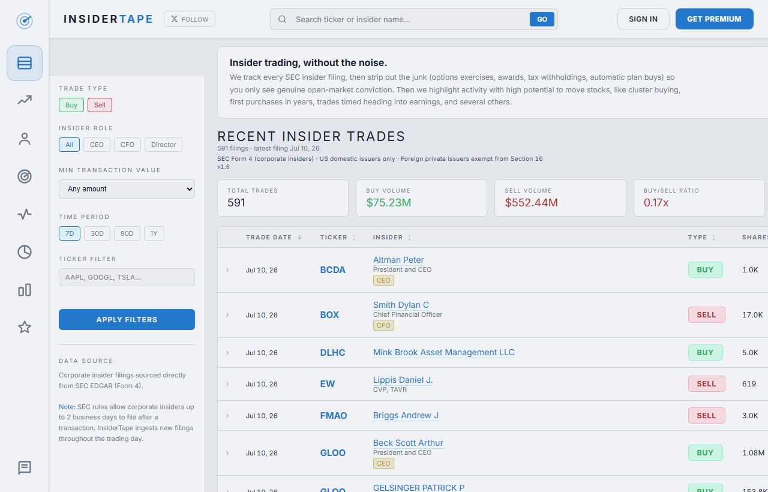Image resolution: width=768 pixels, height=492 pixels.
Task: Open the pie chart sidebar icon
Action: [x=25, y=252]
